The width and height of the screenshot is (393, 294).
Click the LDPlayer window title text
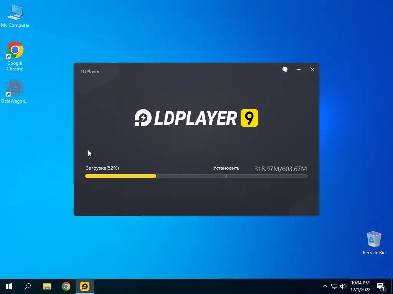pyautogui.click(x=90, y=72)
